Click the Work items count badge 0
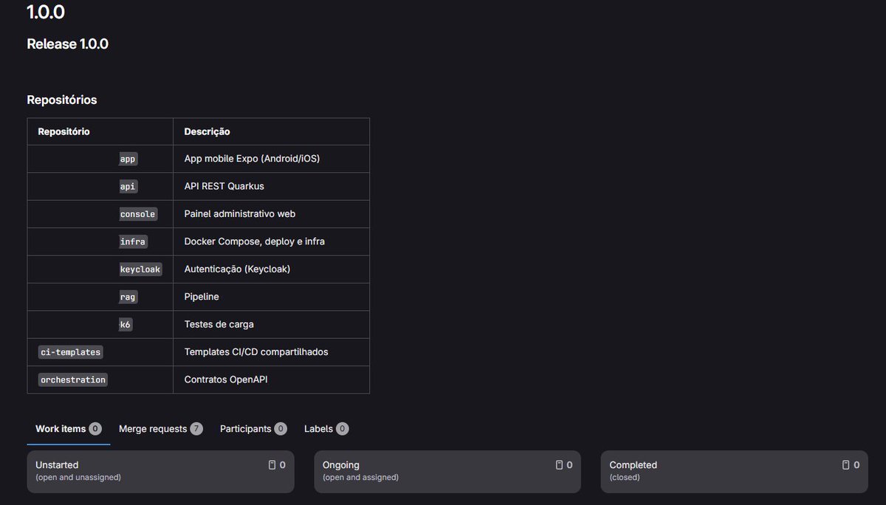This screenshot has width=886, height=505. 95,429
